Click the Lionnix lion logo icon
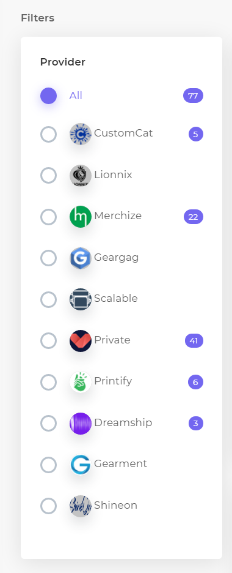The image size is (232, 573). pyautogui.click(x=81, y=176)
